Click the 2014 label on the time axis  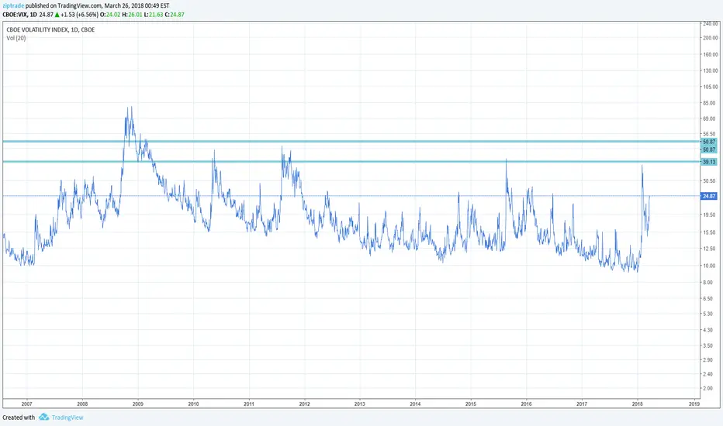click(415, 404)
